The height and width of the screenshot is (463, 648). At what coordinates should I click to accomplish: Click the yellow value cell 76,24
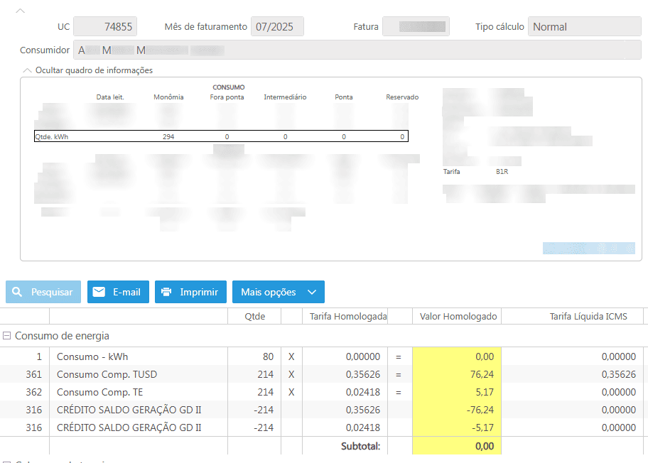[x=457, y=374]
